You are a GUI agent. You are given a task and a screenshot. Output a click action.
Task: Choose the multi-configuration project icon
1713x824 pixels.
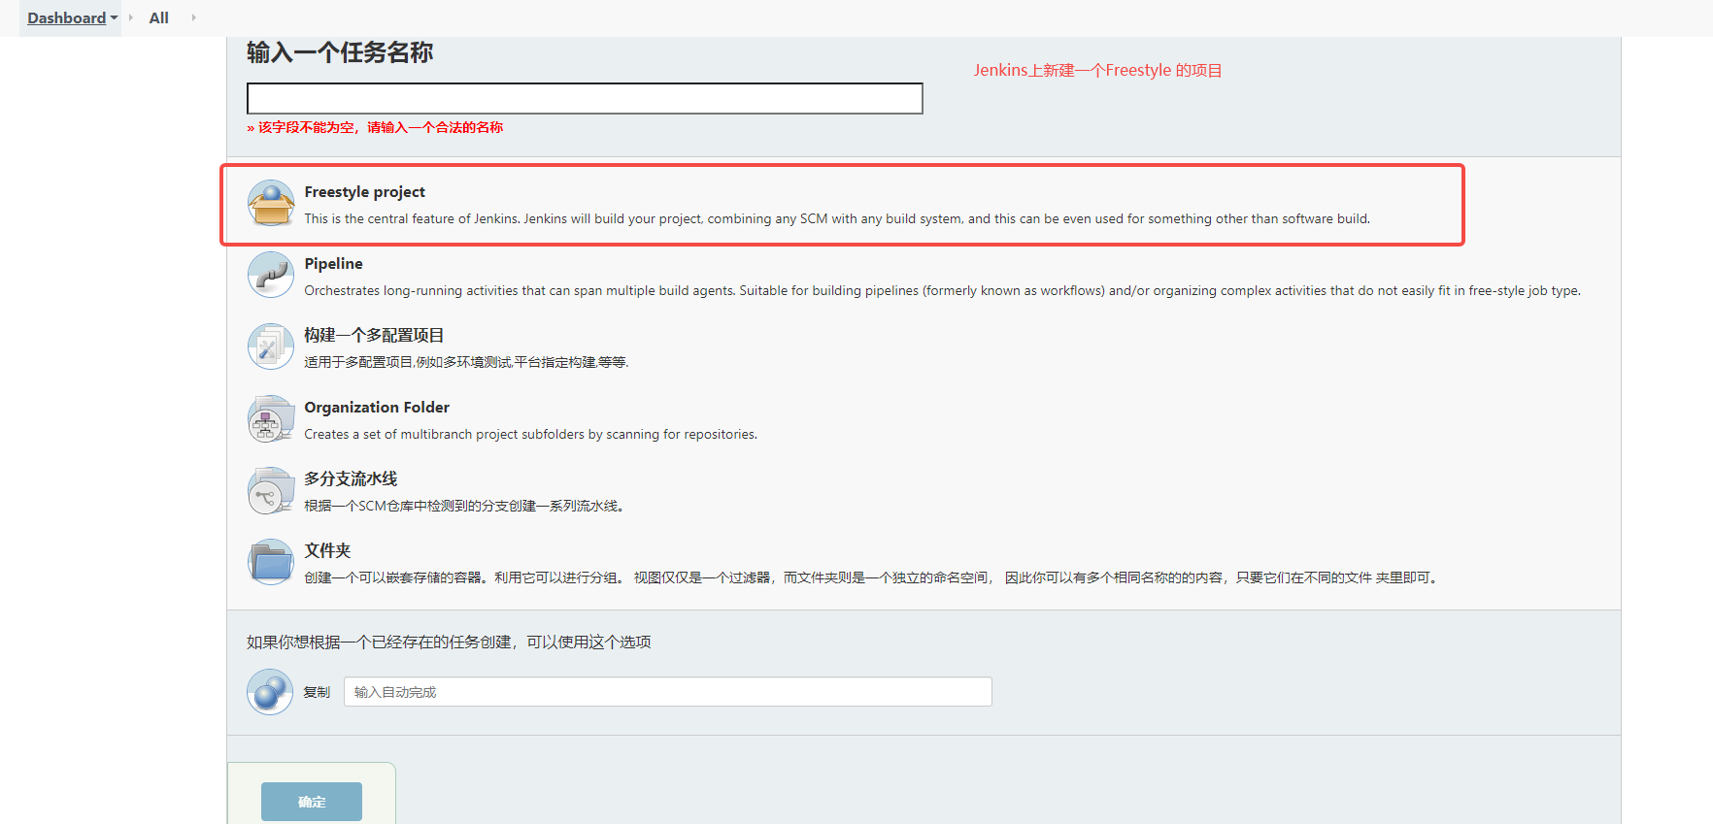271,346
